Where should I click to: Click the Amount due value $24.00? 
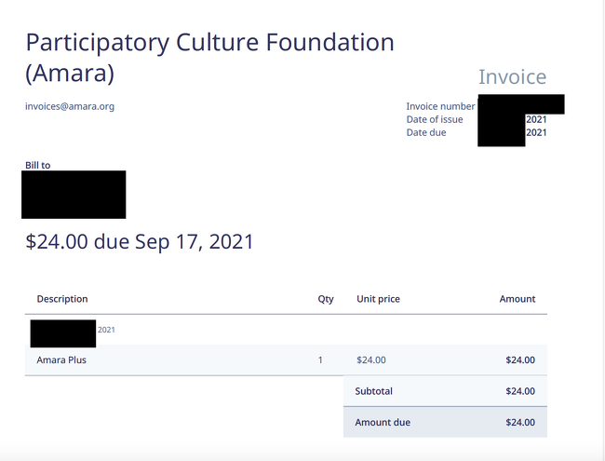[x=520, y=422]
